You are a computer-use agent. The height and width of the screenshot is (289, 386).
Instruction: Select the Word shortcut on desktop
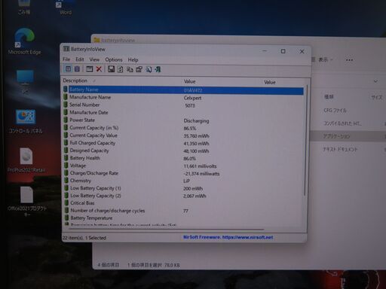[x=65, y=8]
